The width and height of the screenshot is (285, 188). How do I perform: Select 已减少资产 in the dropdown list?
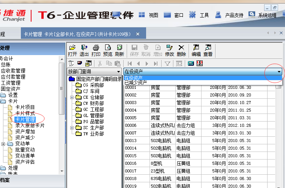[136, 82]
